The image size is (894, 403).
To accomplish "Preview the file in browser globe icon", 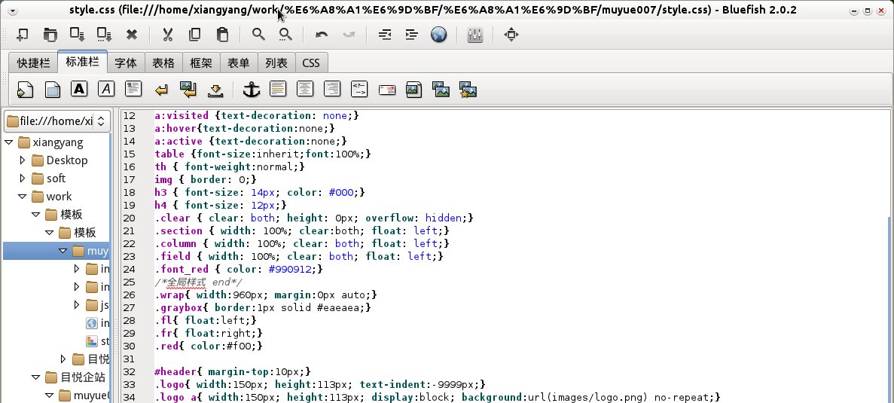I will tap(438, 35).
